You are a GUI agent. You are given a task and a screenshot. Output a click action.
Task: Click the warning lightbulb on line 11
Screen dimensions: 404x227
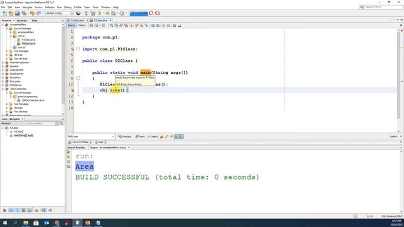coord(72,90)
